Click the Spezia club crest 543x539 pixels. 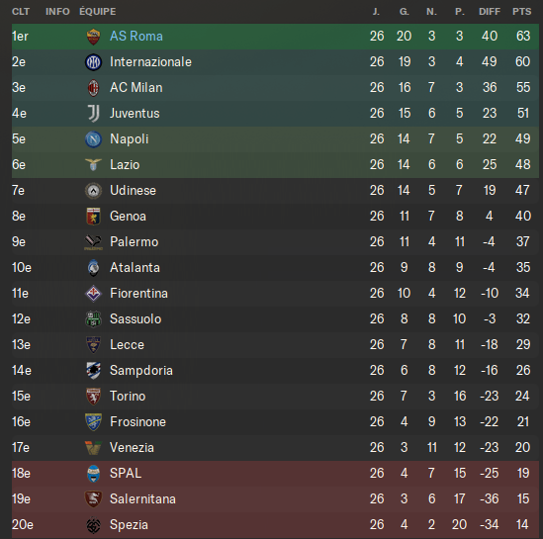[93, 525]
